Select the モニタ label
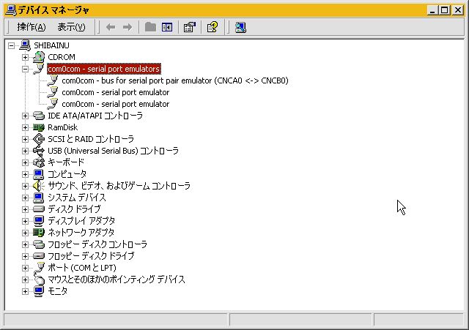Image resolution: width=469 pixels, height=330 pixels. click(58, 291)
